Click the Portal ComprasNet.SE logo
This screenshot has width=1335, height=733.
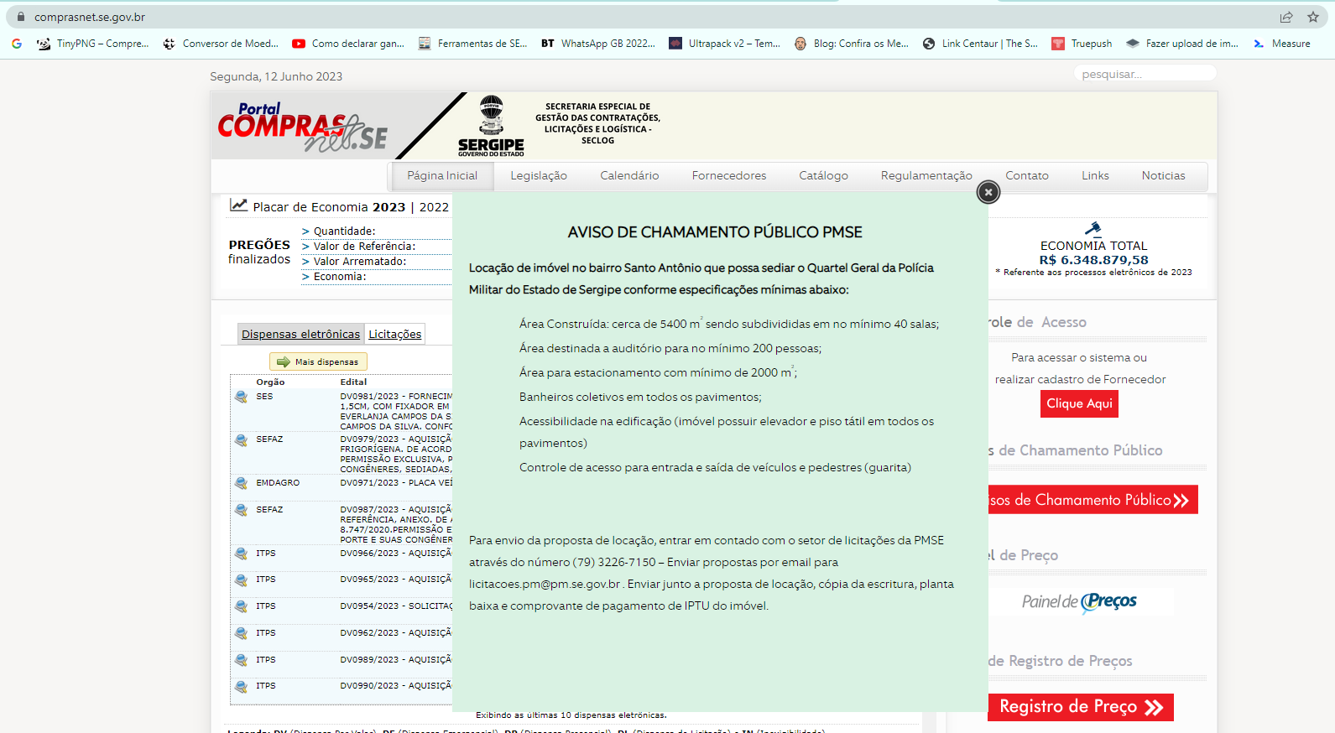pyautogui.click(x=302, y=127)
